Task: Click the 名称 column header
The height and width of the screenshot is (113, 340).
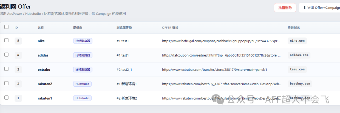Action: [x=41, y=28]
